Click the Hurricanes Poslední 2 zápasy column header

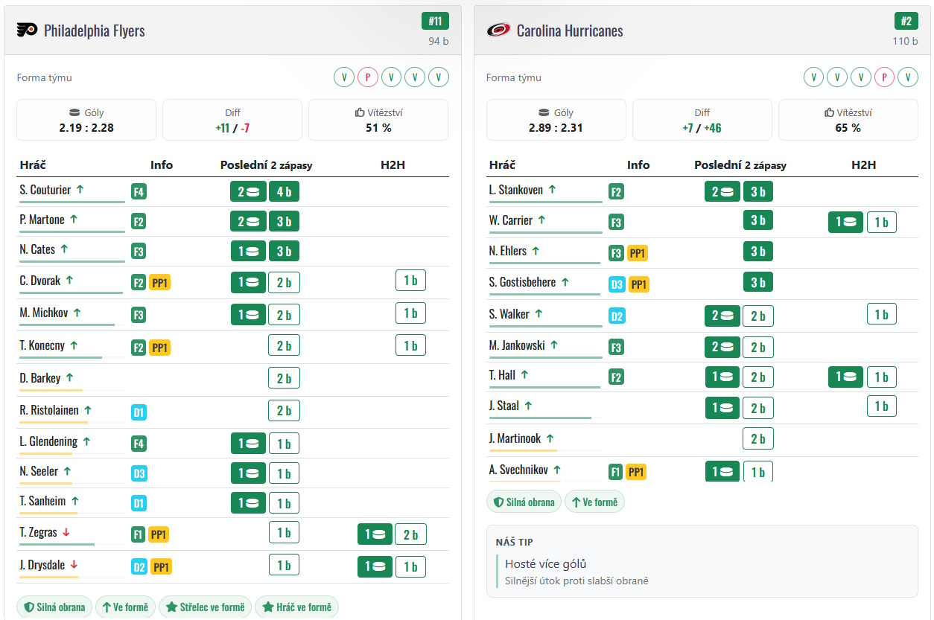coord(740,164)
